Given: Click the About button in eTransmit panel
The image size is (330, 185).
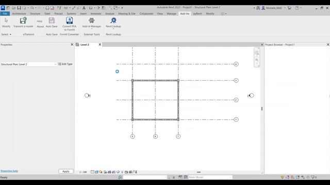Looking at the screenshot, I should 40,27.
